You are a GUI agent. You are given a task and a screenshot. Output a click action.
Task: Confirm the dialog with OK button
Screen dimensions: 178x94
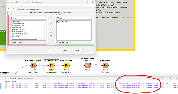(54, 50)
